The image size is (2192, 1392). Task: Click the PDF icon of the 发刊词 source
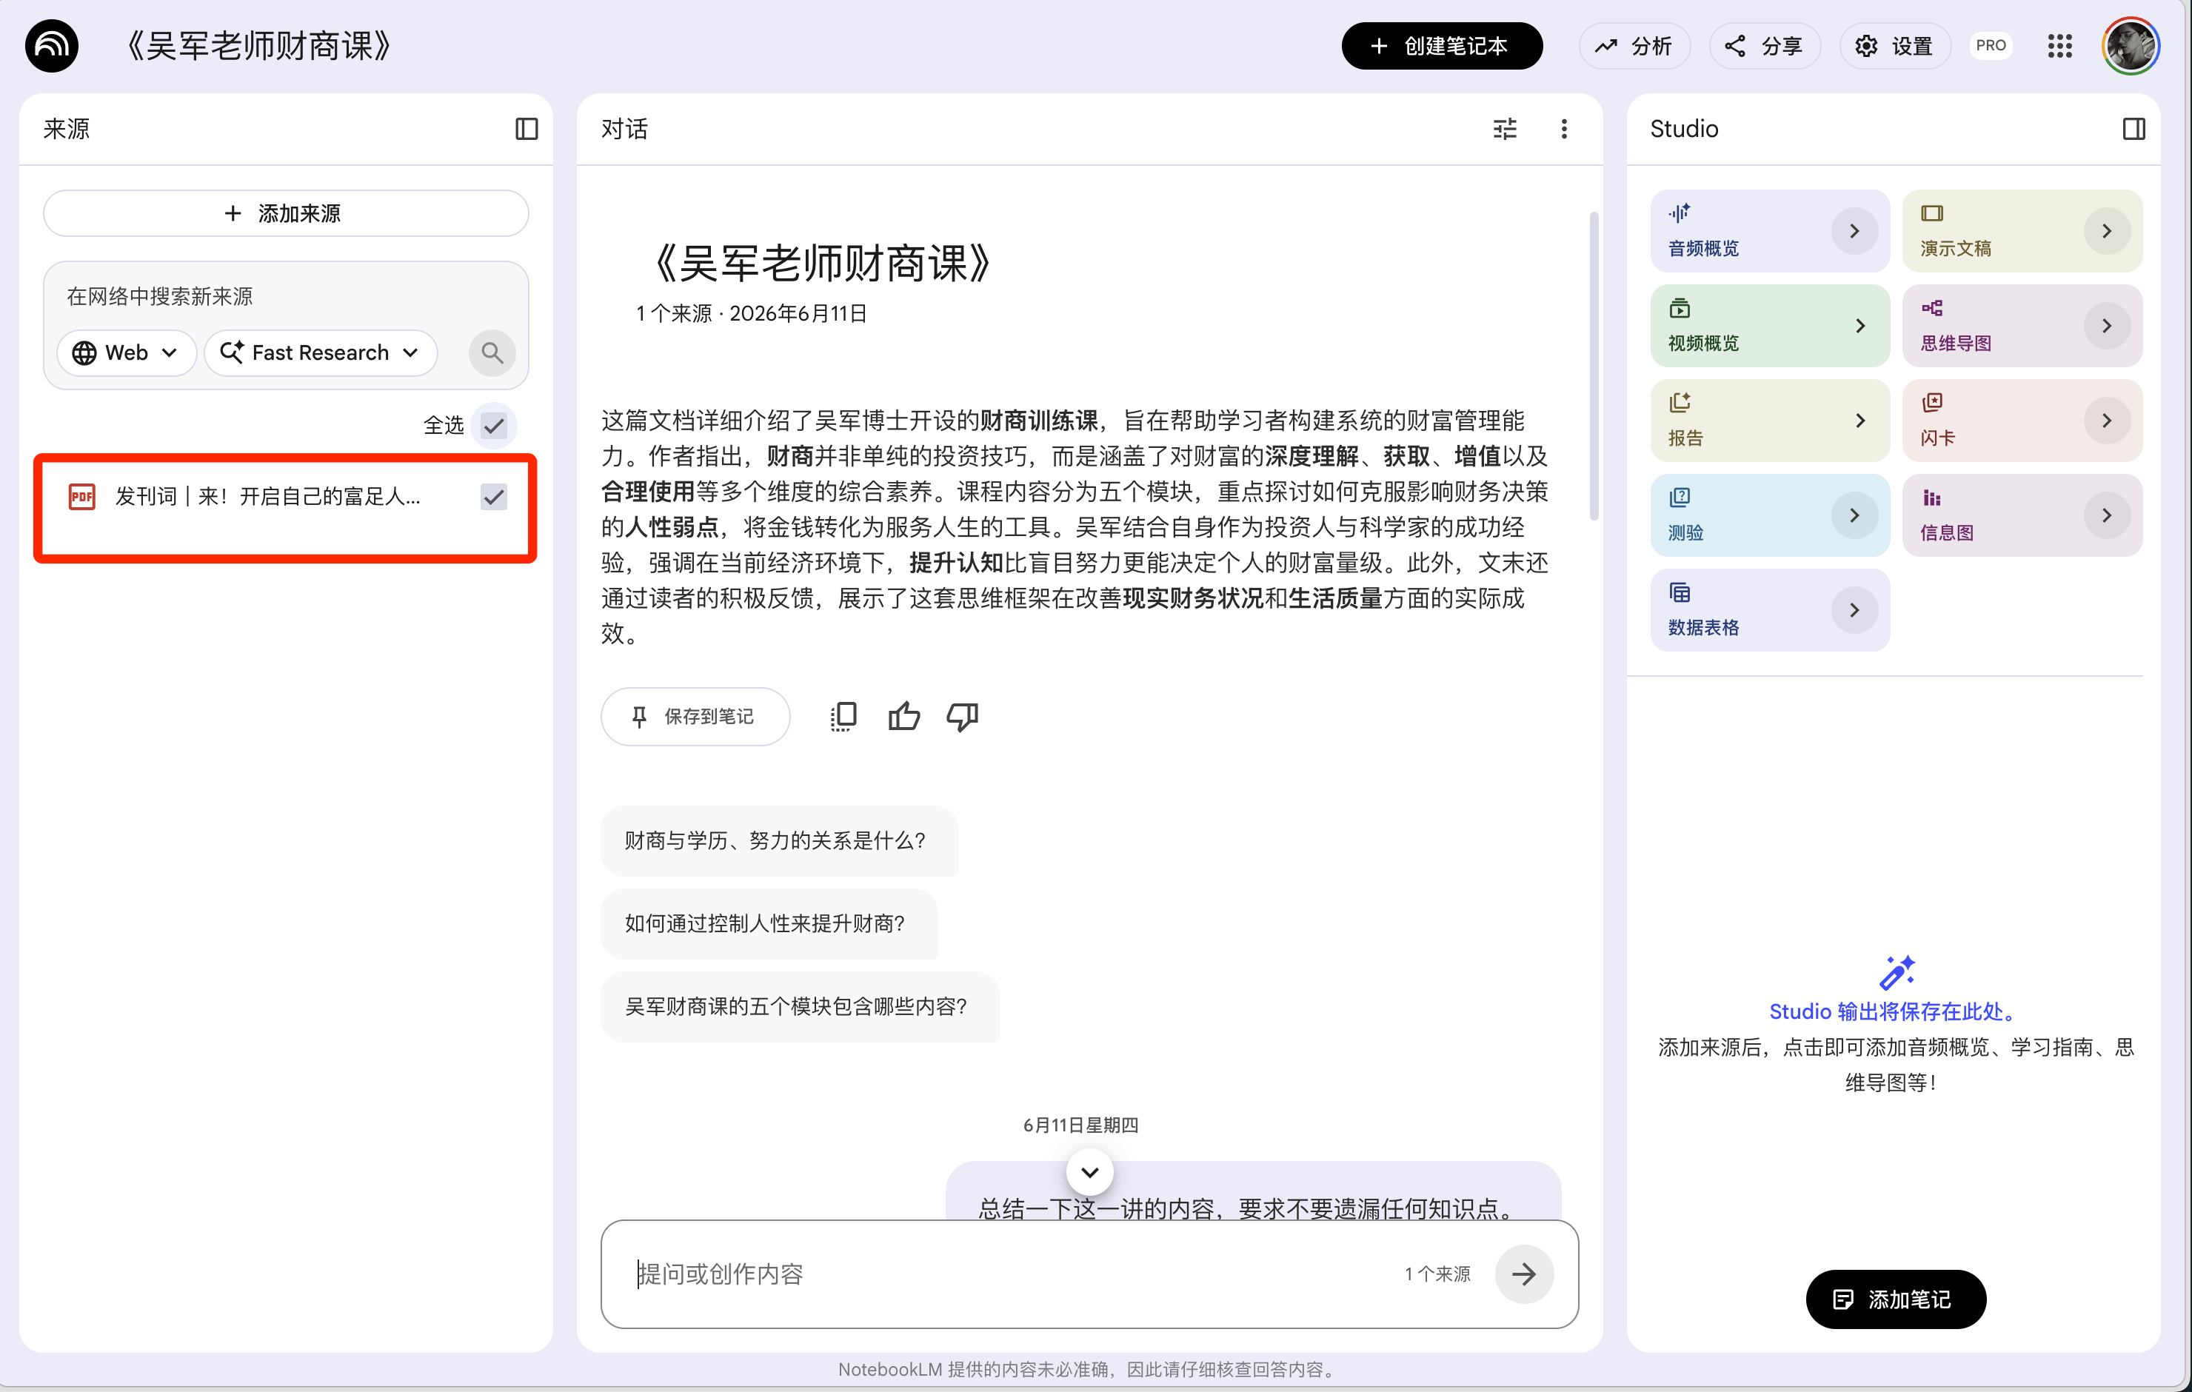[82, 496]
